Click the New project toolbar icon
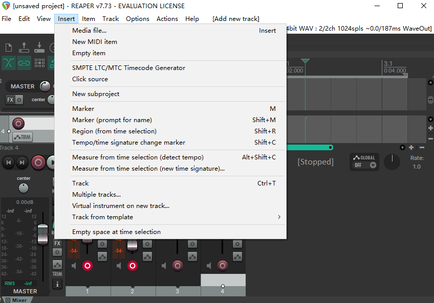Image resolution: width=434 pixels, height=303 pixels. (9, 48)
